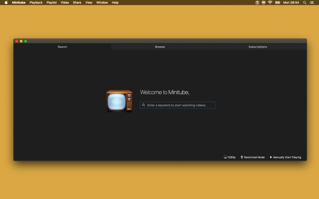Click the Wi-Fi status icon
Image resolution: width=319 pixels, height=199 pixels.
point(270,2)
